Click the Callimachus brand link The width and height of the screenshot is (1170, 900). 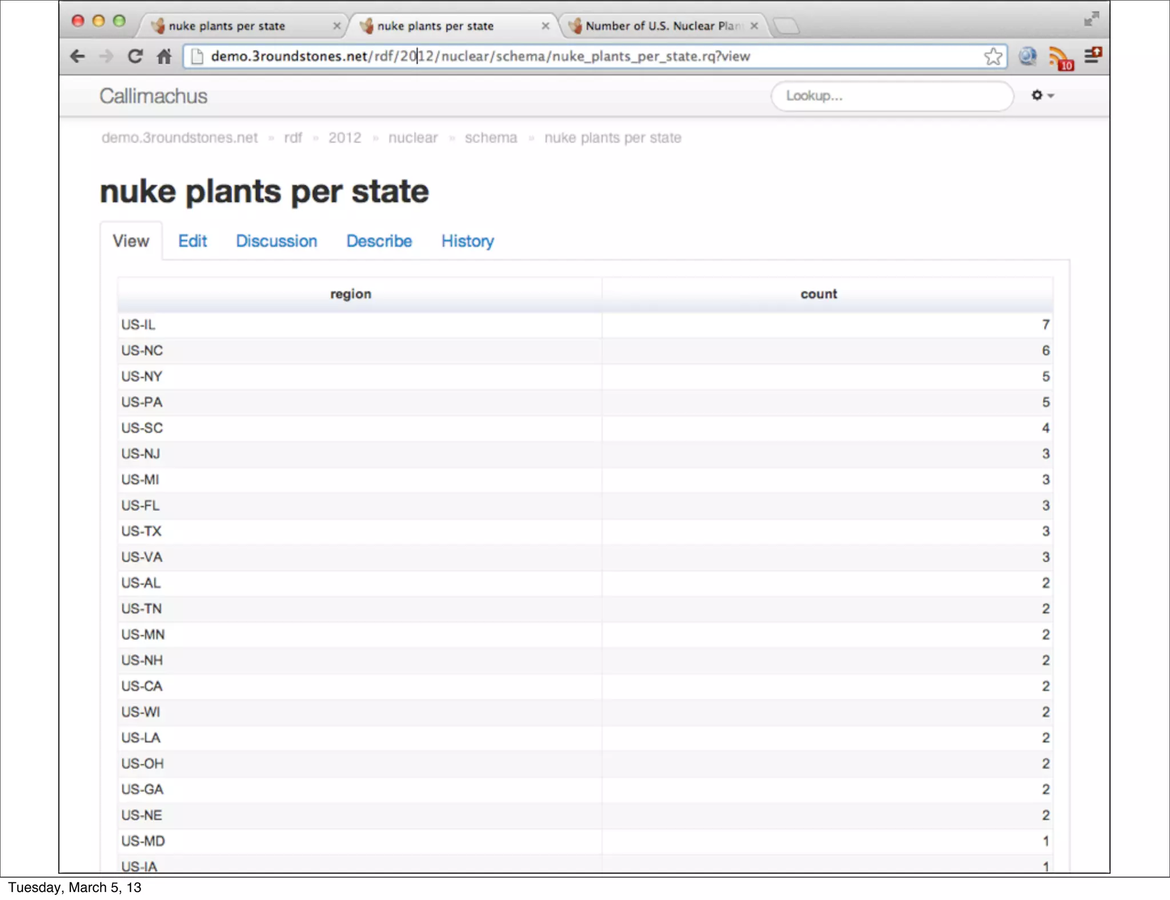[153, 96]
